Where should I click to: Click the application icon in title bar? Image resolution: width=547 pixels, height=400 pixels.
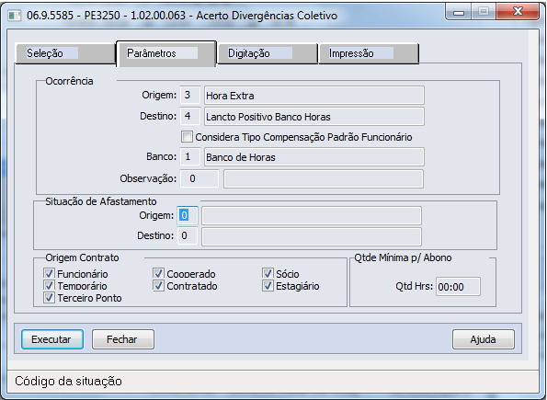point(15,16)
